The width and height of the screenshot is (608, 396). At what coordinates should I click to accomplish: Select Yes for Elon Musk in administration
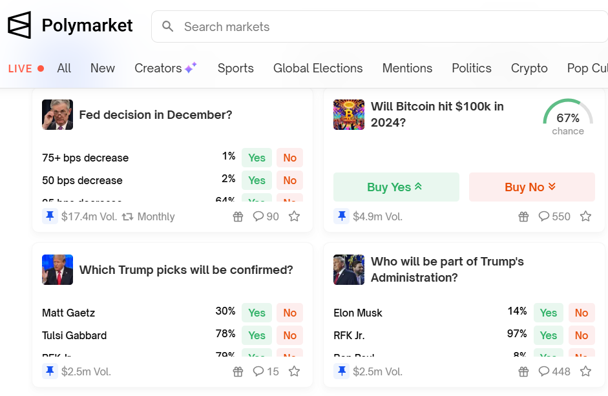point(548,313)
